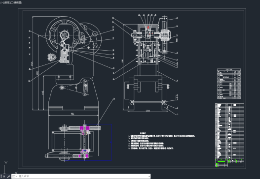Close the command line with the X icon
Viewport: 260px width, 179px height.
click(4, 177)
